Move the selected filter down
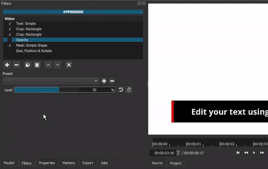This screenshot has height=169, width=268. point(58,65)
